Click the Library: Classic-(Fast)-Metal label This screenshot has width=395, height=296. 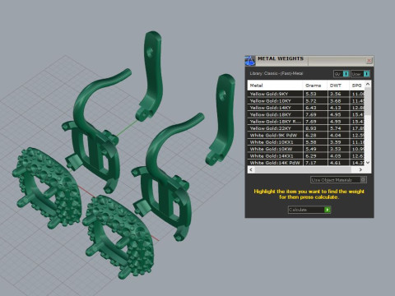coord(276,73)
